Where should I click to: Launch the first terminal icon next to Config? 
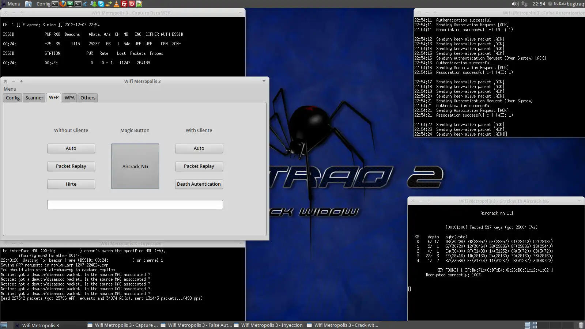click(55, 4)
